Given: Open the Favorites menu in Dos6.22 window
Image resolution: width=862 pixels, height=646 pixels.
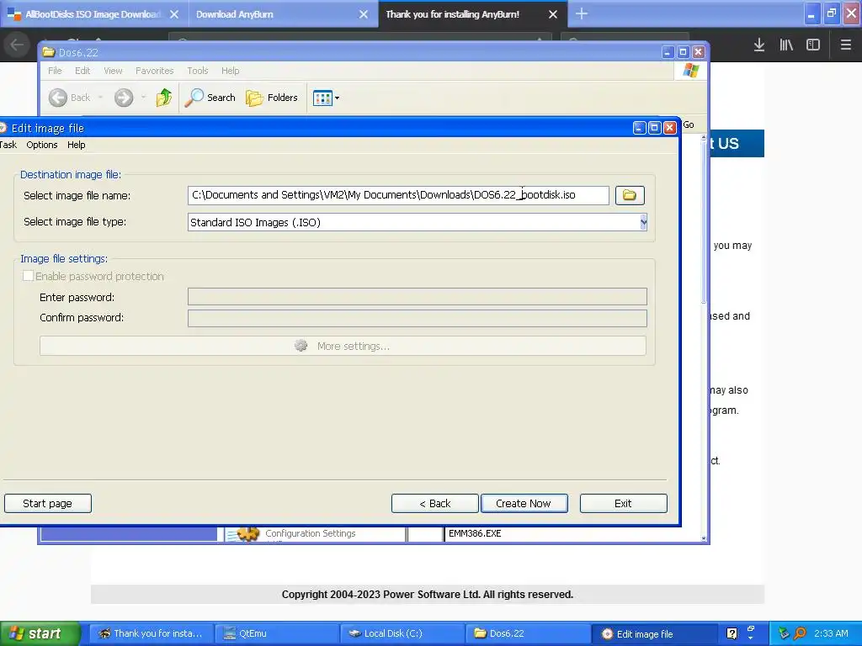Looking at the screenshot, I should (x=155, y=71).
